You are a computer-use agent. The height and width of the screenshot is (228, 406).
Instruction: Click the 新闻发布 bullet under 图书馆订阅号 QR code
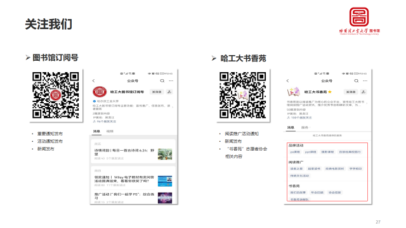46,149
